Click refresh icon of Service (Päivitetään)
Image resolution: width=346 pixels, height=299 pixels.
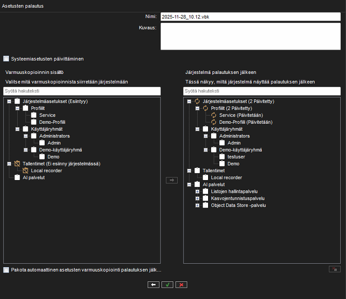[213, 115]
